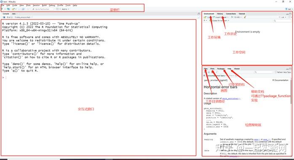This screenshot has width=294, height=160.
Task: Click the 'R Documentation' label
Action: 281,80
